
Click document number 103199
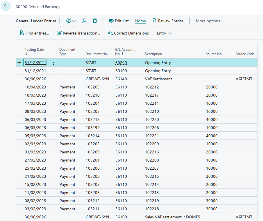coord(93,128)
